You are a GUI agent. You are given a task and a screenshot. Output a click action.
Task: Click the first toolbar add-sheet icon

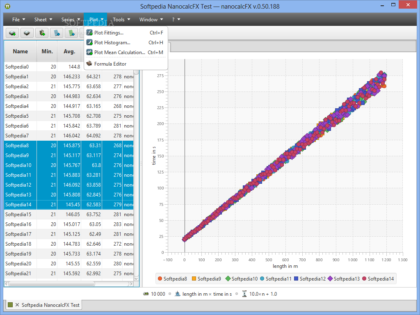(12, 33)
